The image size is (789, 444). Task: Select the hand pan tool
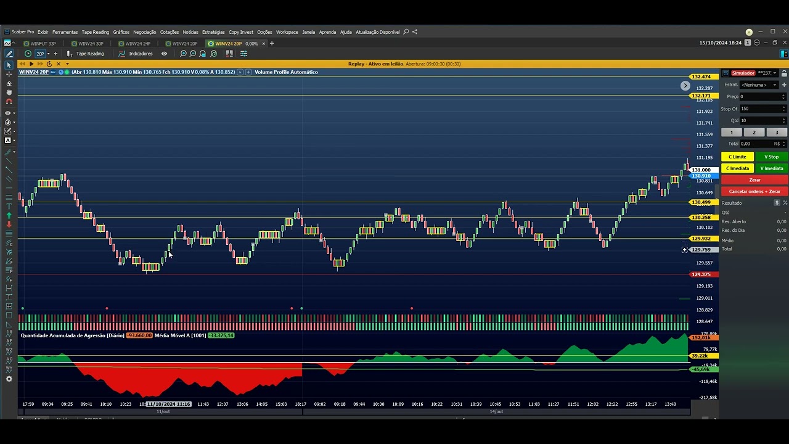[9, 92]
